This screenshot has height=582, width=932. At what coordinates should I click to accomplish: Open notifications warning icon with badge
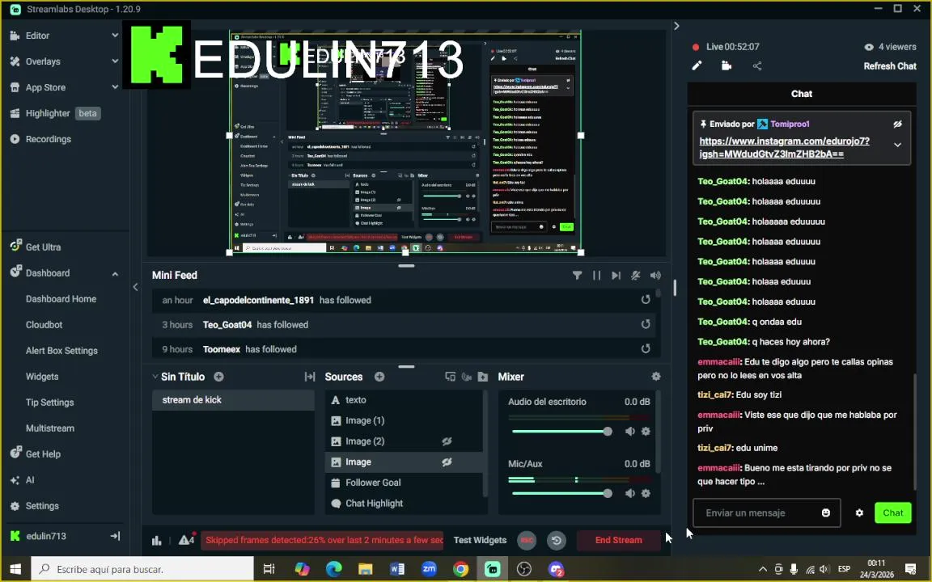[187, 539]
